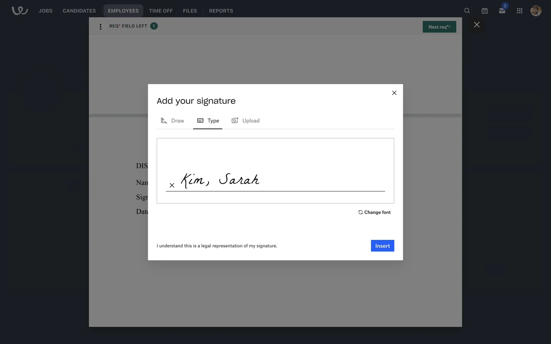Select the Type signature tab
The image size is (551, 344).
(x=208, y=121)
